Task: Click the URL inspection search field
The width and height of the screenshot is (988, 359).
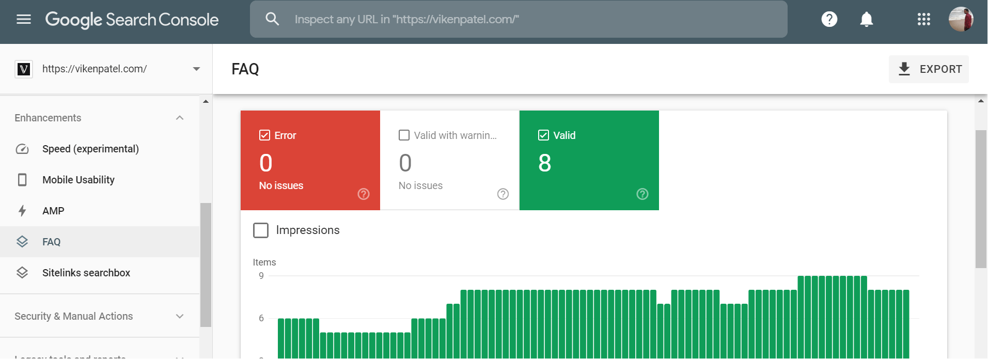Action: [519, 19]
